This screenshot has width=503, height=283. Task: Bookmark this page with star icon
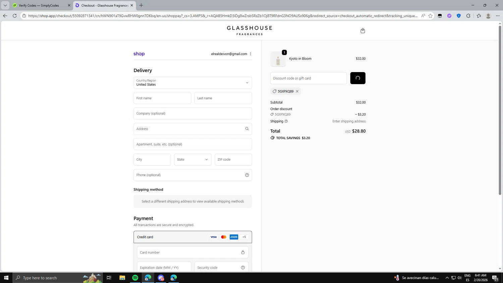point(431,16)
